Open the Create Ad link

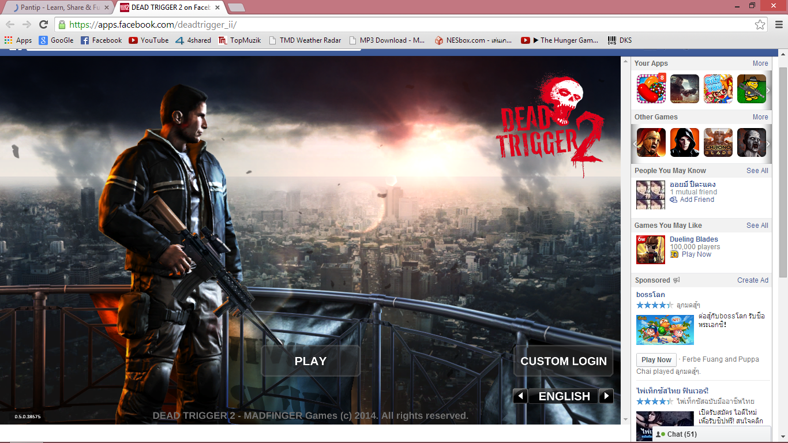click(x=753, y=280)
